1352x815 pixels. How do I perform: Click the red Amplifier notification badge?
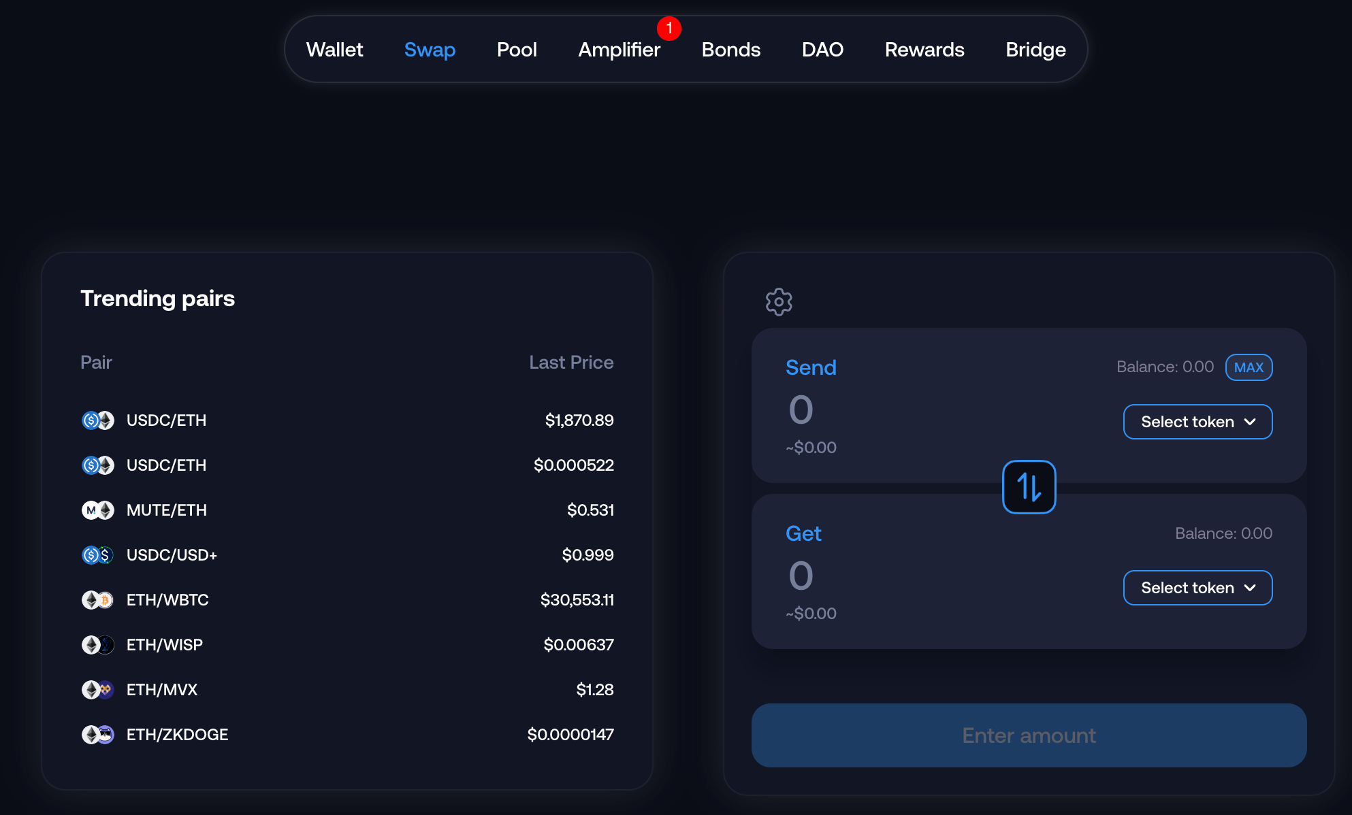[669, 29]
